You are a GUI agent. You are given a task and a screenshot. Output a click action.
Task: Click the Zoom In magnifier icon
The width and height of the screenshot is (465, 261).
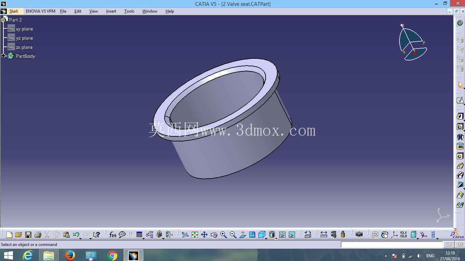pos(224,235)
